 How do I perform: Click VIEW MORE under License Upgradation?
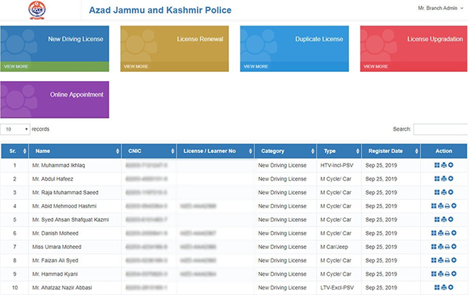(376, 67)
